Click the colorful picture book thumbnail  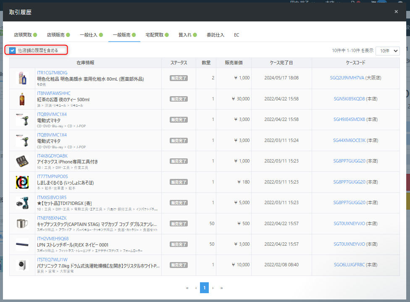(x=22, y=182)
